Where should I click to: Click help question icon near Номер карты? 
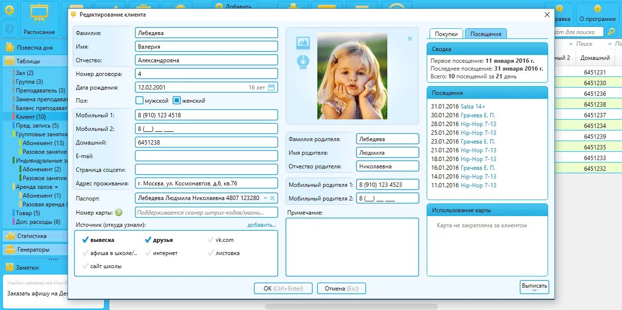[119, 213]
